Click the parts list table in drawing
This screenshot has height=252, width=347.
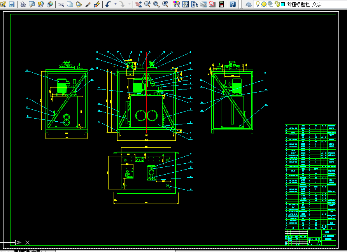[x=310, y=177]
